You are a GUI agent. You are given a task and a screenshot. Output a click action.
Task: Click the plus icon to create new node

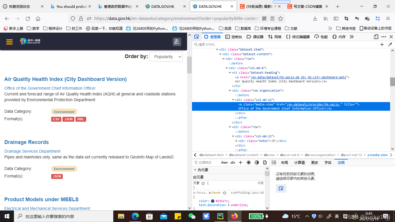[x=382, y=45]
